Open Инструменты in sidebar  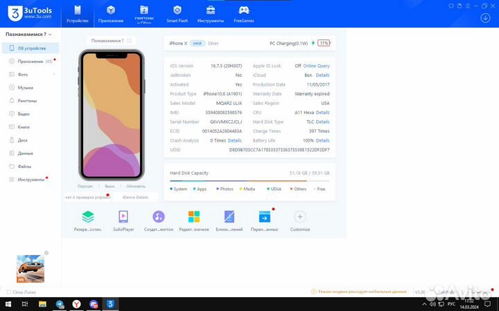pyautogui.click(x=30, y=180)
